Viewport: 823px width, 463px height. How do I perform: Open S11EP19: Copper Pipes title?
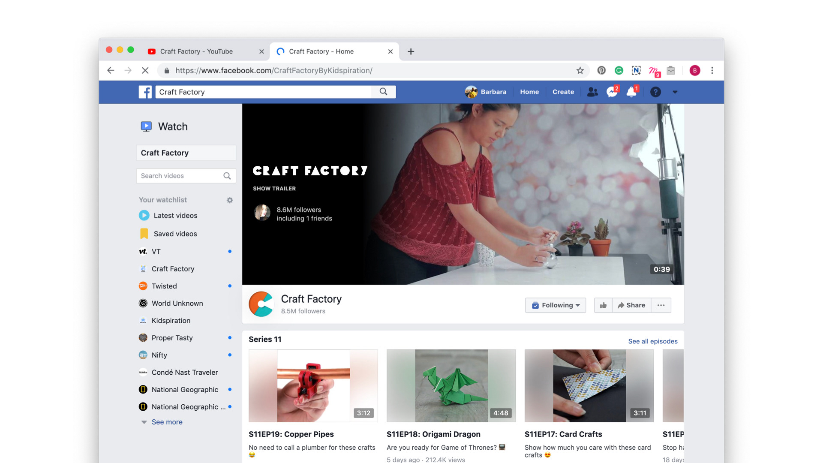[x=291, y=434]
